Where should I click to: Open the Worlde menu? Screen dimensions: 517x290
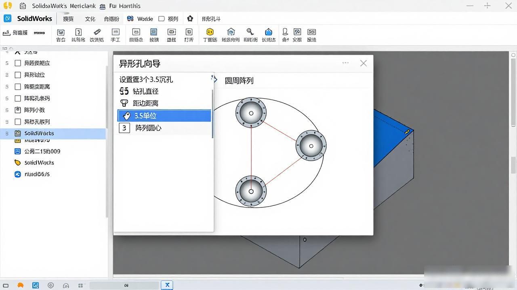click(145, 19)
